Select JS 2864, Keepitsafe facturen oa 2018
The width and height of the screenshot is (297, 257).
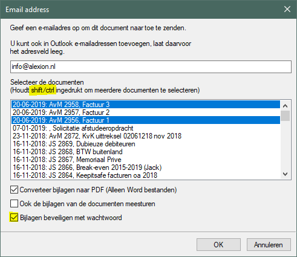point(146,175)
